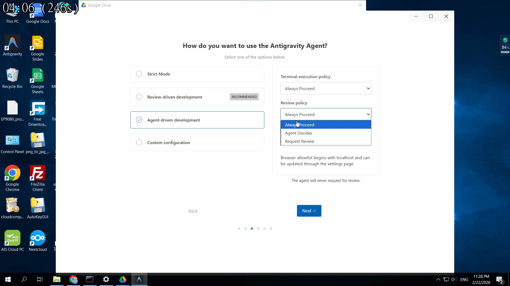Launch Google Sheets from the desktop
This screenshot has width=510, height=286.
[37, 81]
